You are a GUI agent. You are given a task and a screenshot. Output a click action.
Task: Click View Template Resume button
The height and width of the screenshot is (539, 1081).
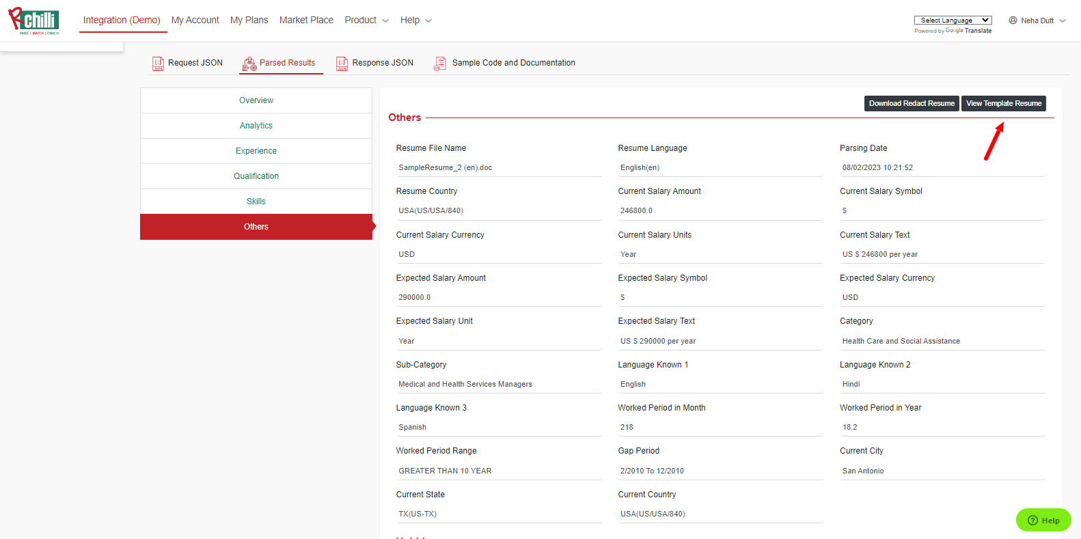1004,103
